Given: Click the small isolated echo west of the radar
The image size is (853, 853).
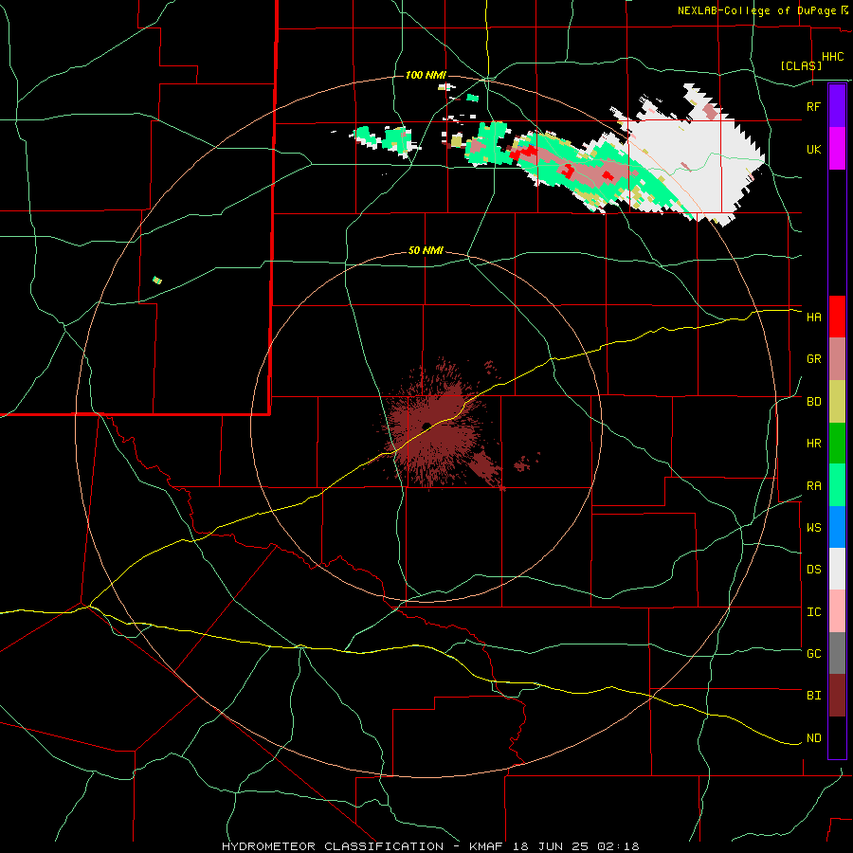Looking at the screenshot, I should (x=157, y=281).
